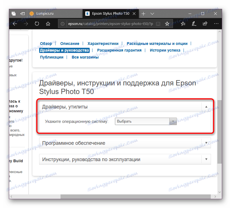Add notes with pen icon
The image size is (231, 208).
[194, 24]
